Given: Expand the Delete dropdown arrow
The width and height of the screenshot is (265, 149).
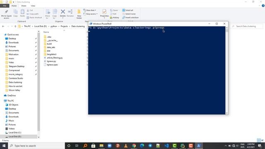Looking at the screenshot, I should [x=63, y=18].
